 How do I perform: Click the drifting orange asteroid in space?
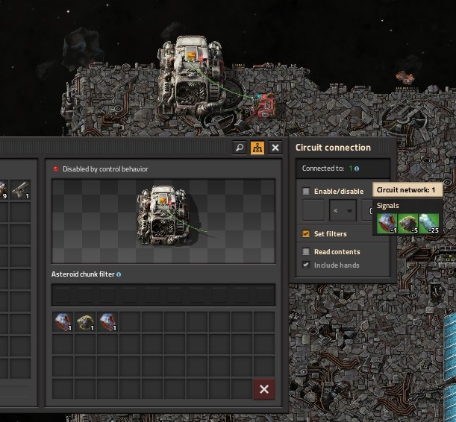pyautogui.click(x=405, y=78)
